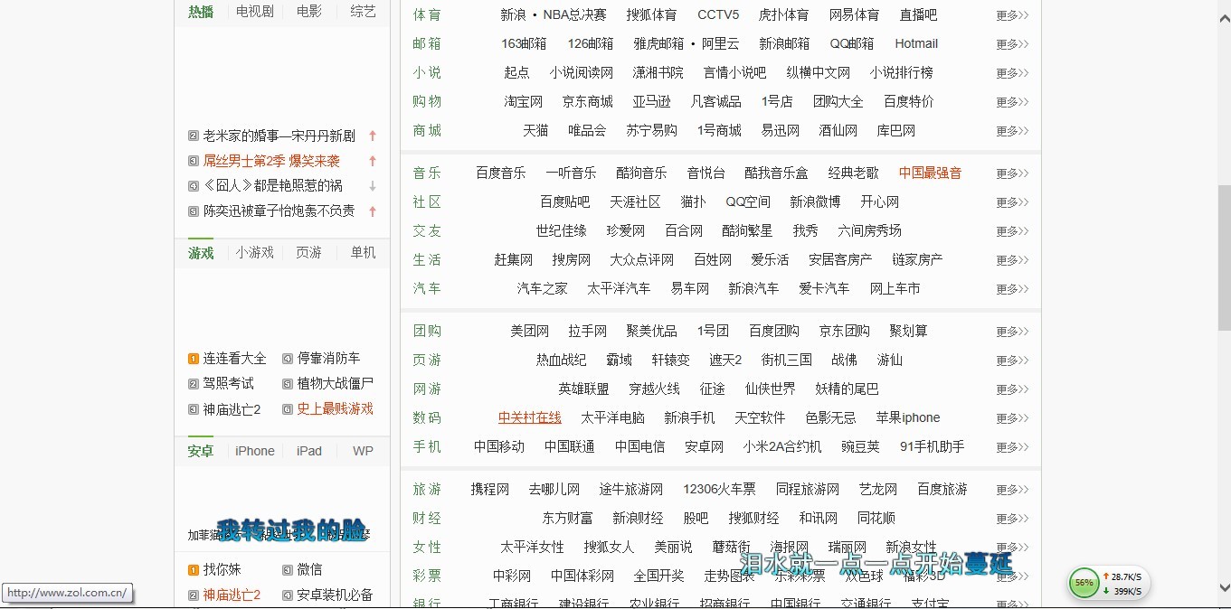The width and height of the screenshot is (1231, 609).
Task: Expand 更多 in the 邮箱 row
Action: (1012, 44)
